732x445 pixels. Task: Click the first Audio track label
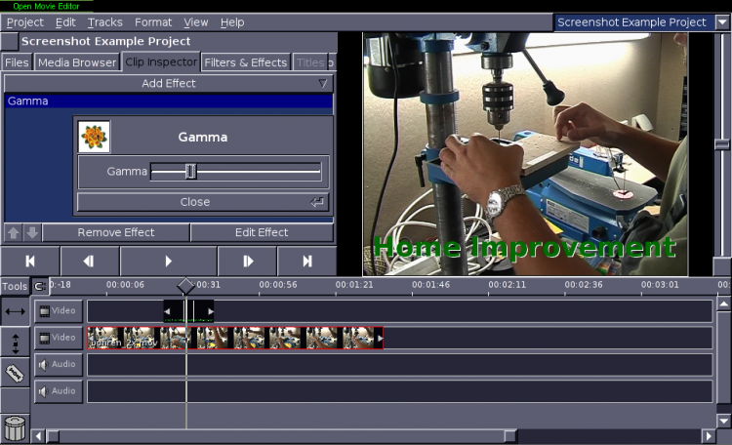click(x=59, y=364)
